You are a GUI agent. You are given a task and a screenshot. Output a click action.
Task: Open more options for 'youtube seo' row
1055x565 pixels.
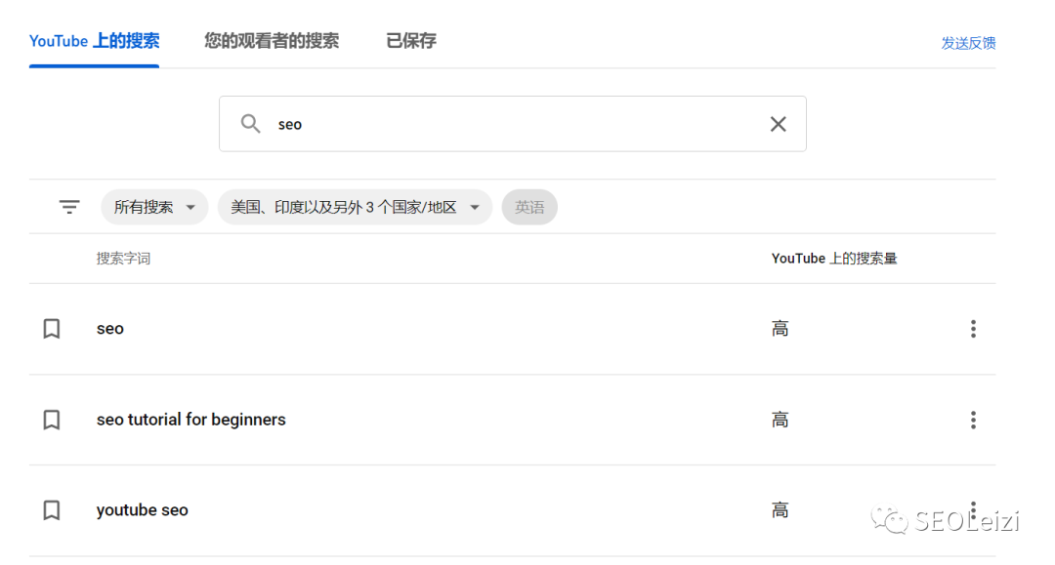coord(973,508)
